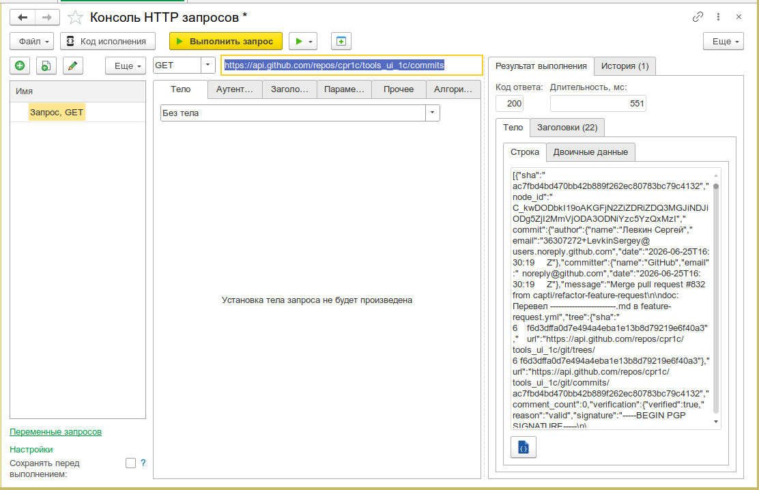Open the Двоичные данные tab

coord(590,152)
